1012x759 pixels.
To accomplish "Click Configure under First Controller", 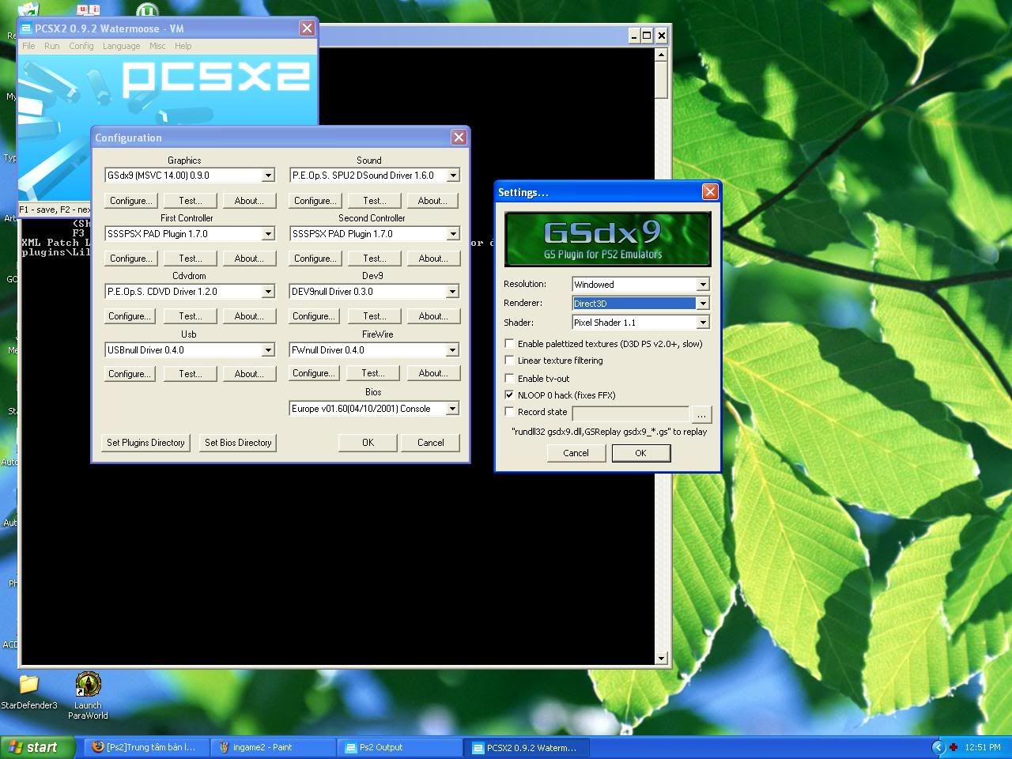I will pyautogui.click(x=130, y=259).
